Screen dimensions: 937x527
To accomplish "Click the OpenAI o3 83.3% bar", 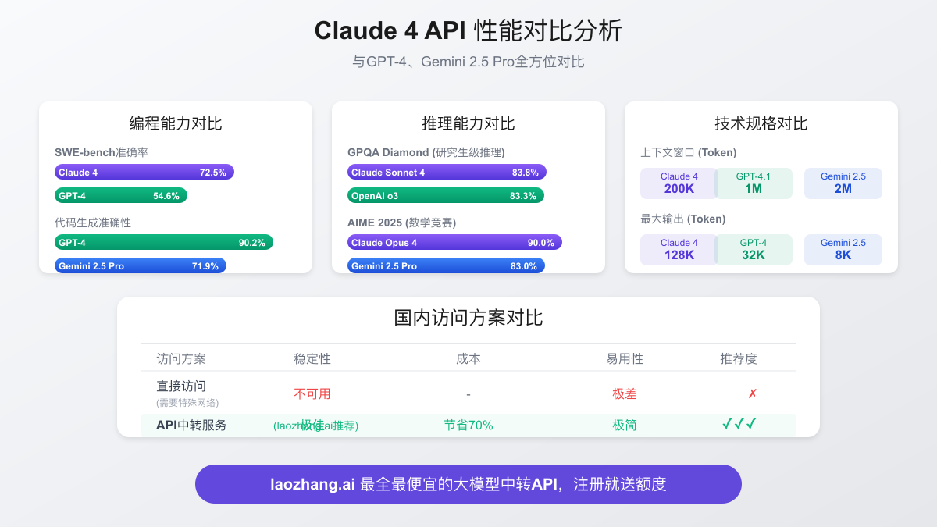I will pyautogui.click(x=446, y=196).
